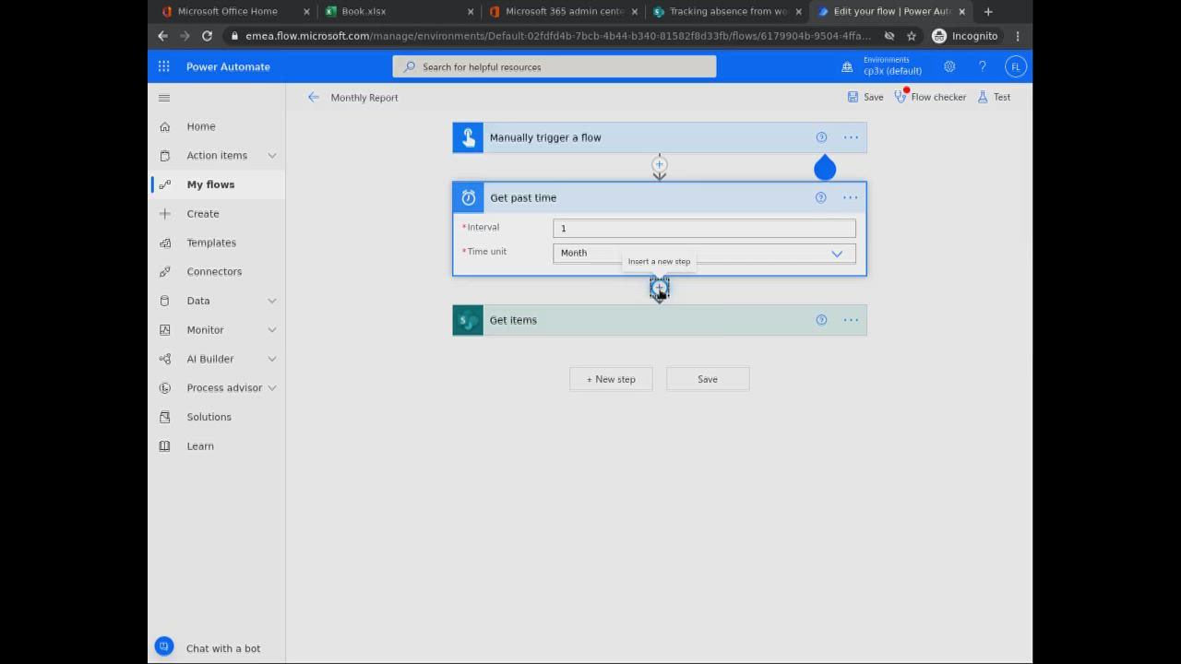Viewport: 1181px width, 664px height.
Task: Show help for Get past time
Action: click(x=821, y=197)
